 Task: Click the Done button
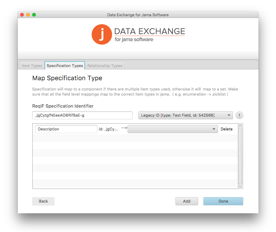coord(223,201)
